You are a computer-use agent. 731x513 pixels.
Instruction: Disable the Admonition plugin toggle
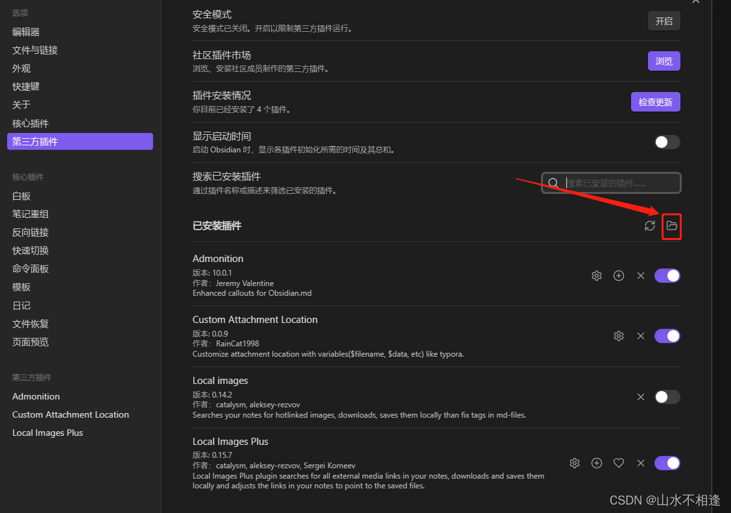(x=667, y=276)
